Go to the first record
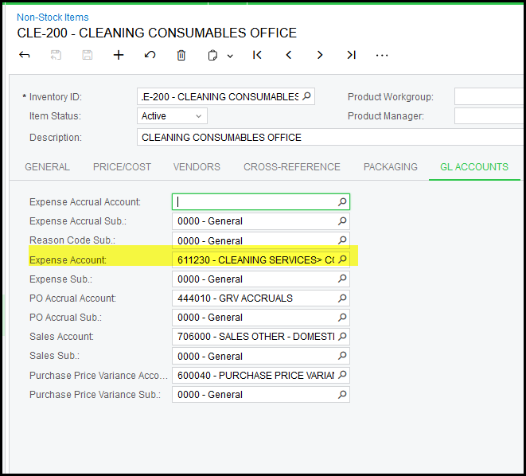Image resolution: width=526 pixels, height=476 pixels. (257, 55)
